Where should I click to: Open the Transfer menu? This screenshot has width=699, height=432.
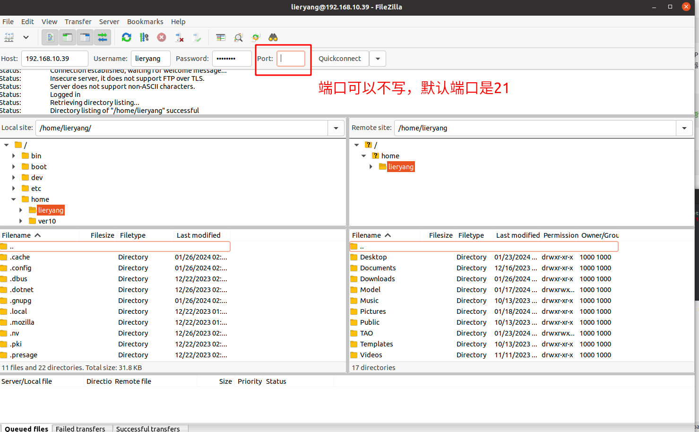(78, 22)
